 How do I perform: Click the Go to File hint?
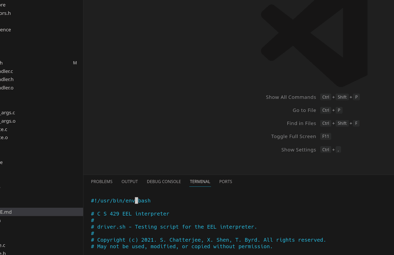point(304,110)
